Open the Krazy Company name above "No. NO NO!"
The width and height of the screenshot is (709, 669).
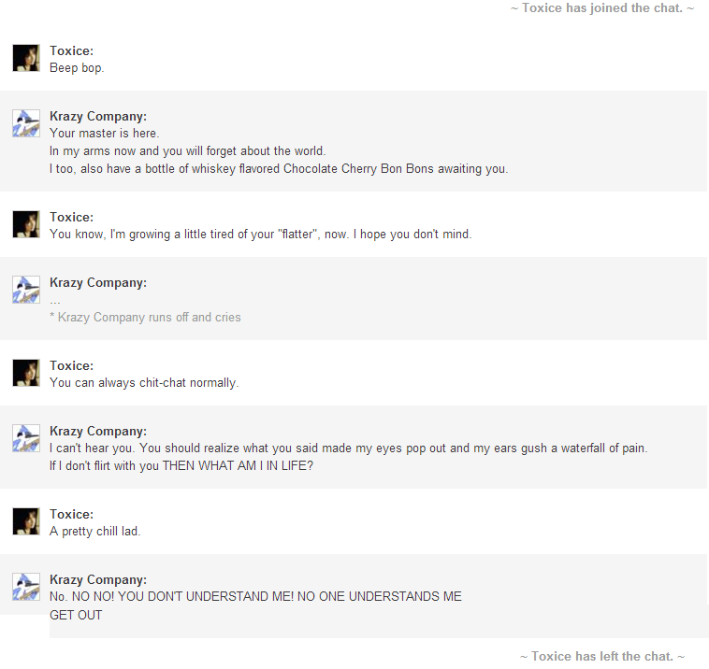tap(97, 579)
